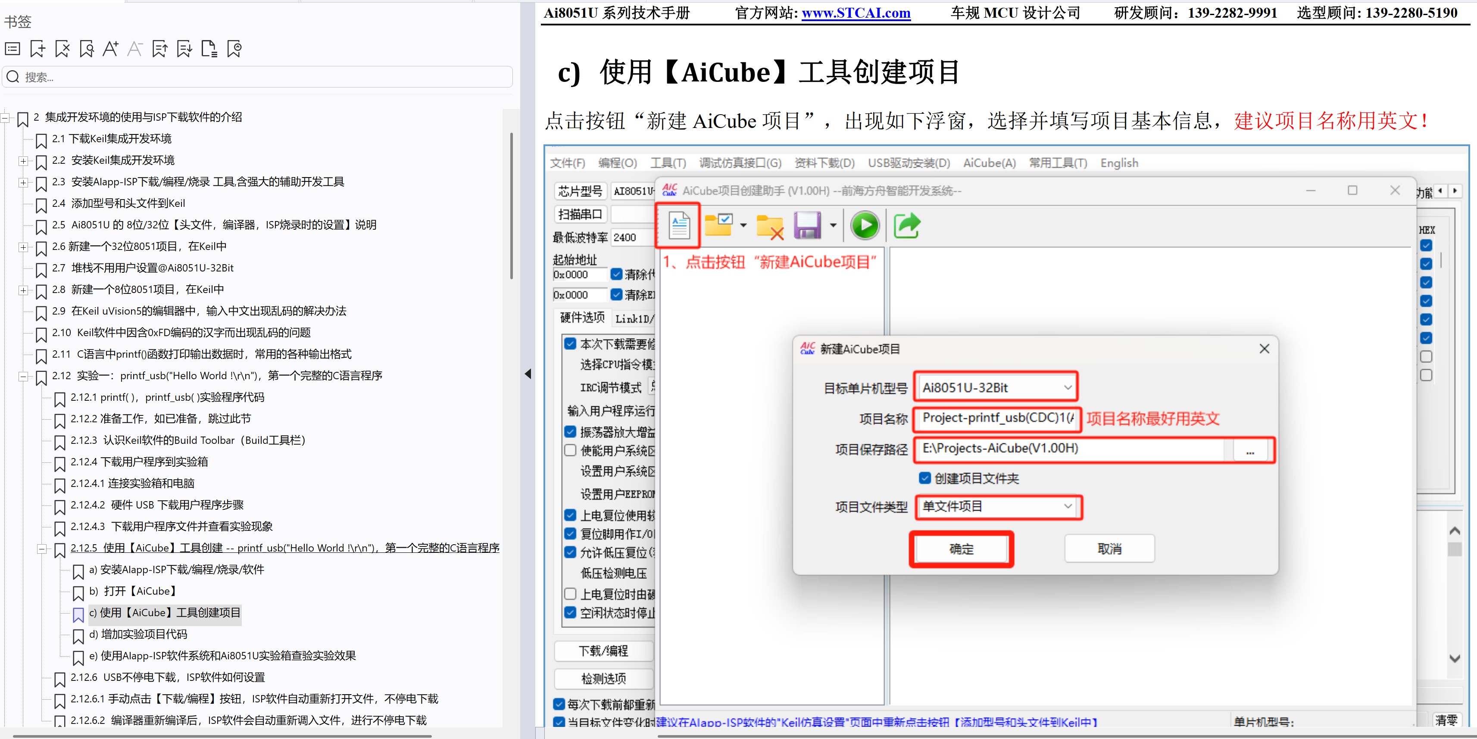The width and height of the screenshot is (1477, 739).
Task: Expand the 2.3 安装Alapp-ISP bookmark node
Action: click(23, 183)
